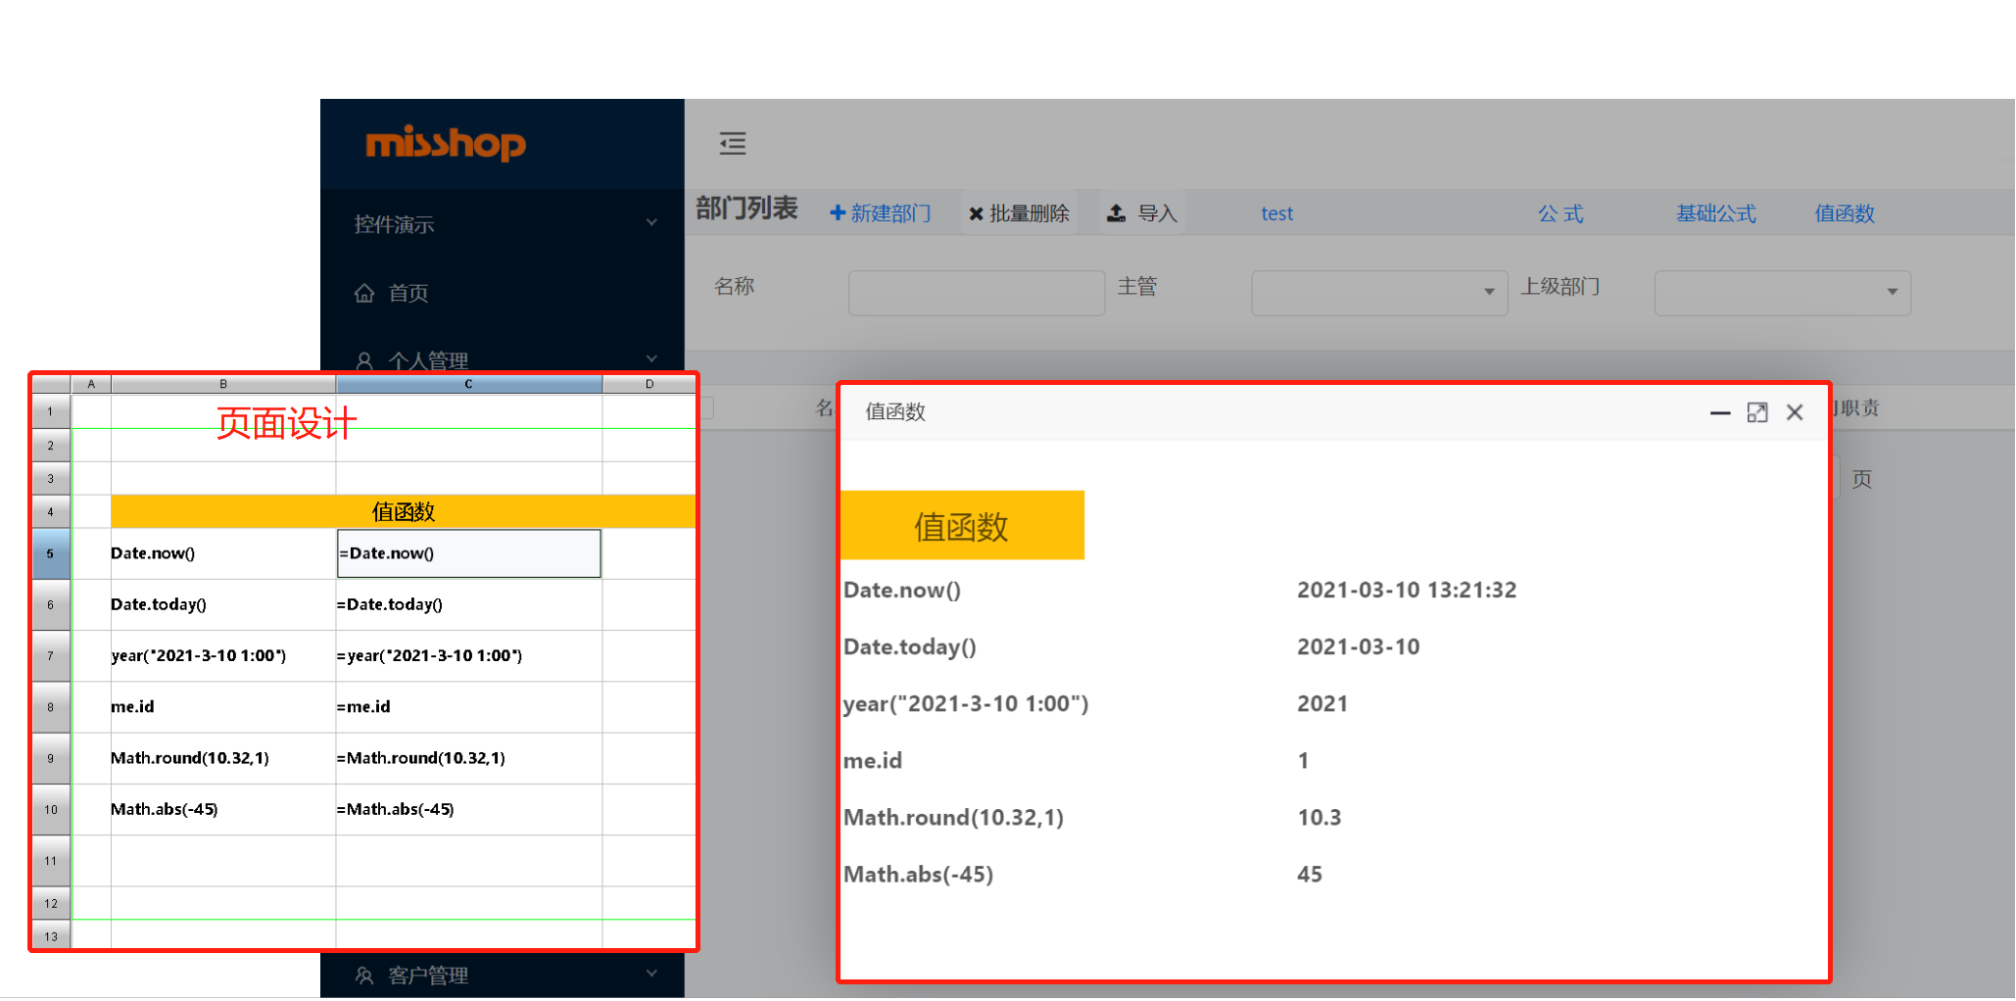Select column header B in spreadsheet
Image resolution: width=2016 pixels, height=1001 pixels.
click(223, 384)
